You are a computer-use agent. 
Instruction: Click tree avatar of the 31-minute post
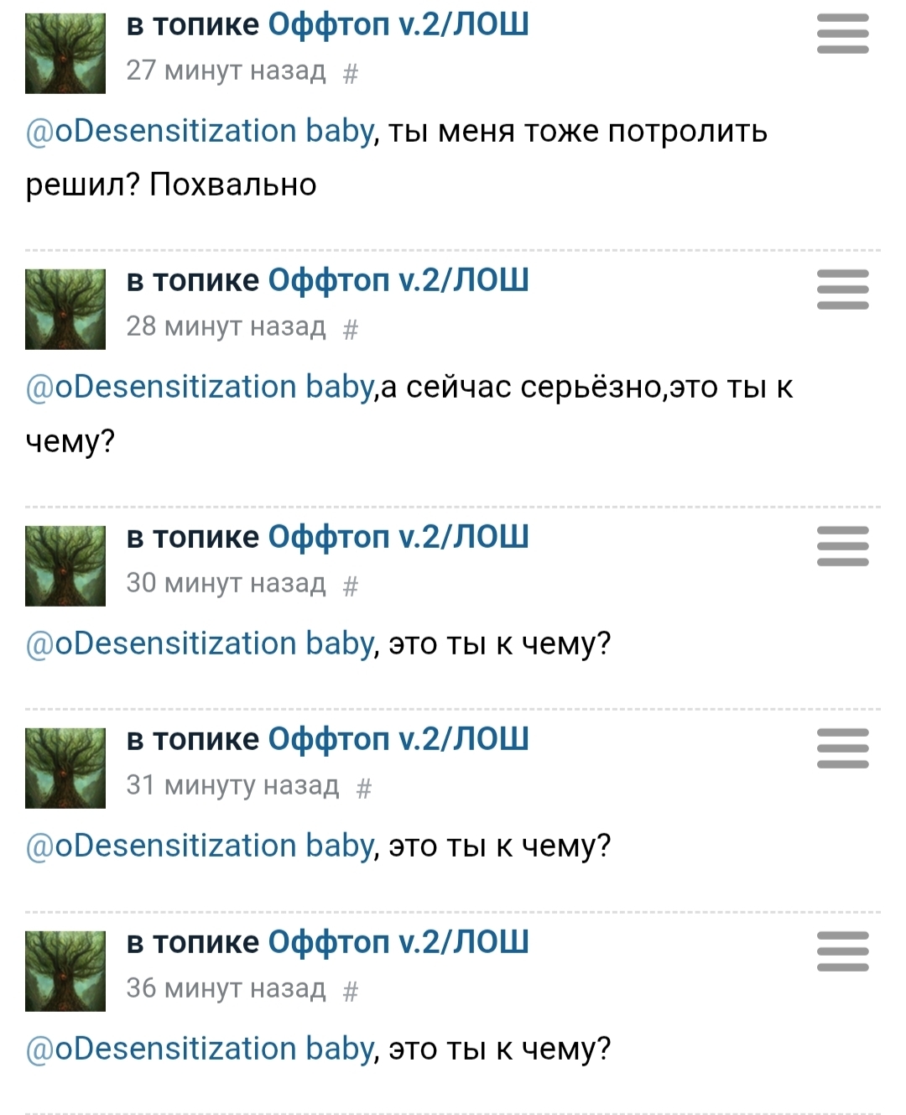(65, 768)
